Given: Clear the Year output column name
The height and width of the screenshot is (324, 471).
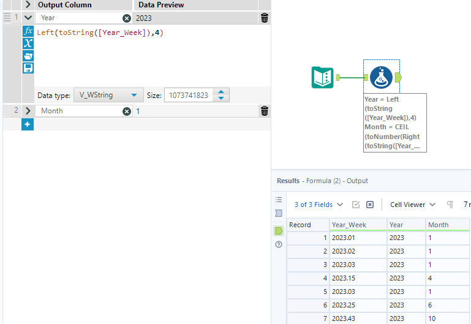Looking at the screenshot, I should click(x=127, y=18).
